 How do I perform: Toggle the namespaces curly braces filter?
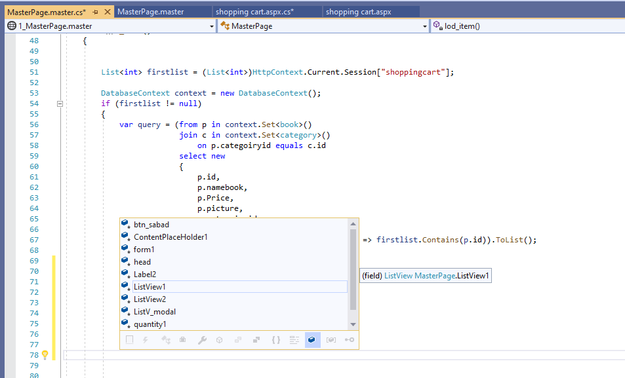tap(276, 340)
